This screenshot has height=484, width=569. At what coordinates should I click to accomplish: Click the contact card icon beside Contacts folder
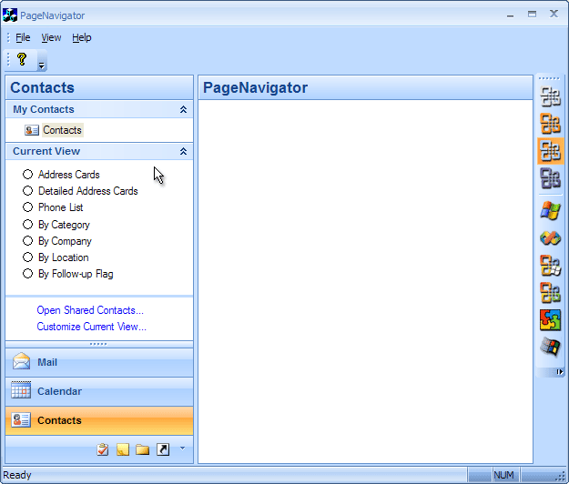click(32, 130)
